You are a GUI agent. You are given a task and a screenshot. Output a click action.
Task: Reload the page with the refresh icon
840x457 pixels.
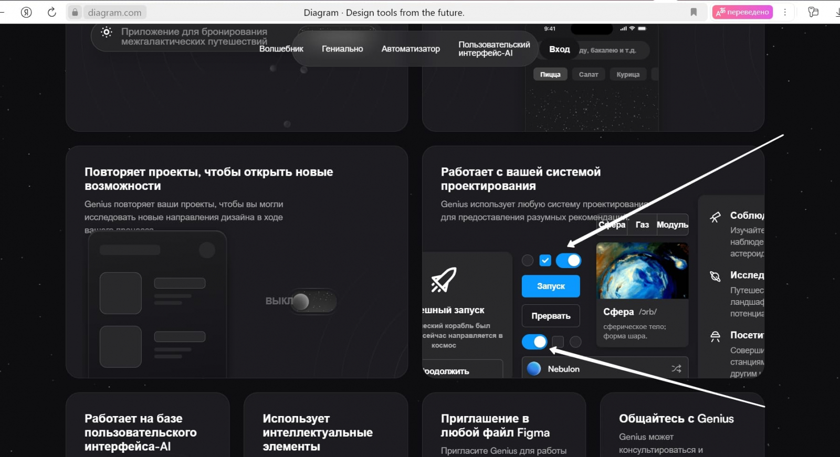coord(51,12)
